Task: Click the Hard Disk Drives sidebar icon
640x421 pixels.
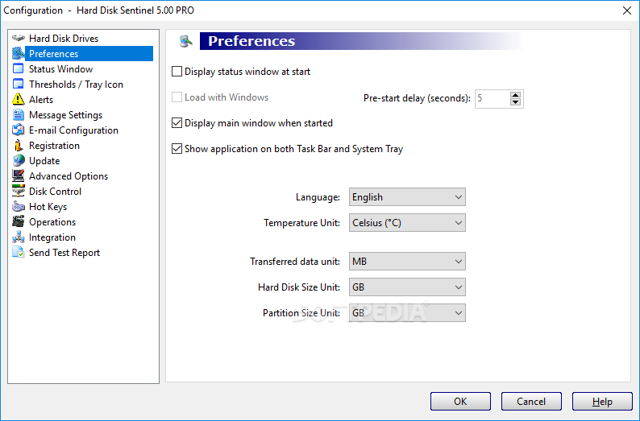Action: pos(19,39)
